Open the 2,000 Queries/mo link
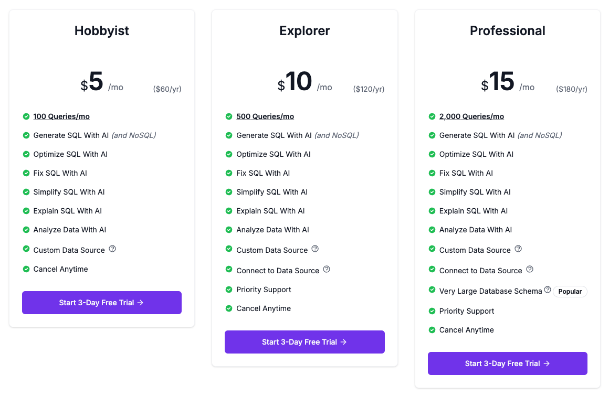This screenshot has height=396, width=609. click(471, 116)
